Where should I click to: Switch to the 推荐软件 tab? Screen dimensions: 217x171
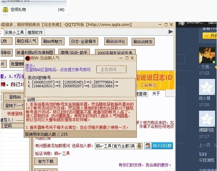coord(35,32)
